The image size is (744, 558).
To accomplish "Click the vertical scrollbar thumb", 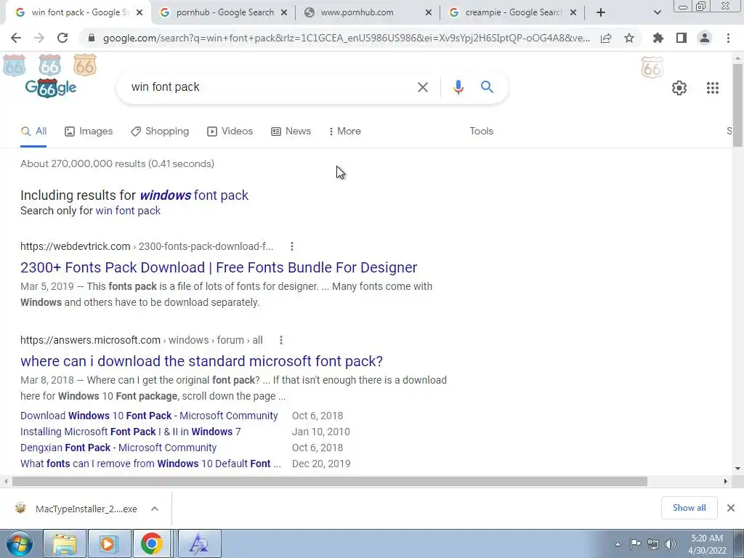I will [738, 105].
